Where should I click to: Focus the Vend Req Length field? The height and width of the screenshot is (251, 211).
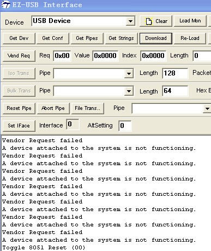[x=202, y=56]
